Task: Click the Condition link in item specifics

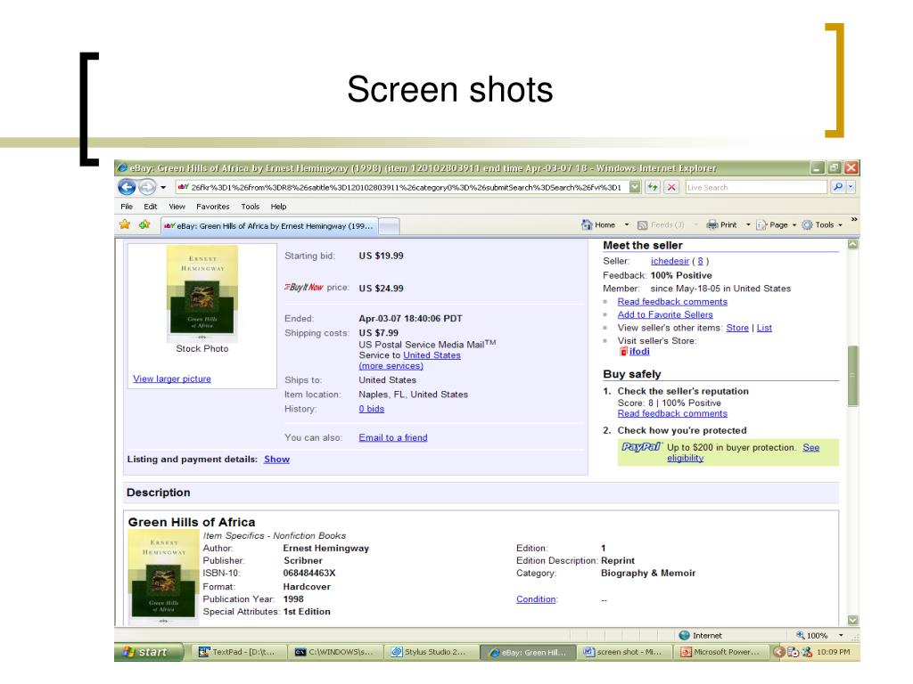Action: tap(536, 599)
